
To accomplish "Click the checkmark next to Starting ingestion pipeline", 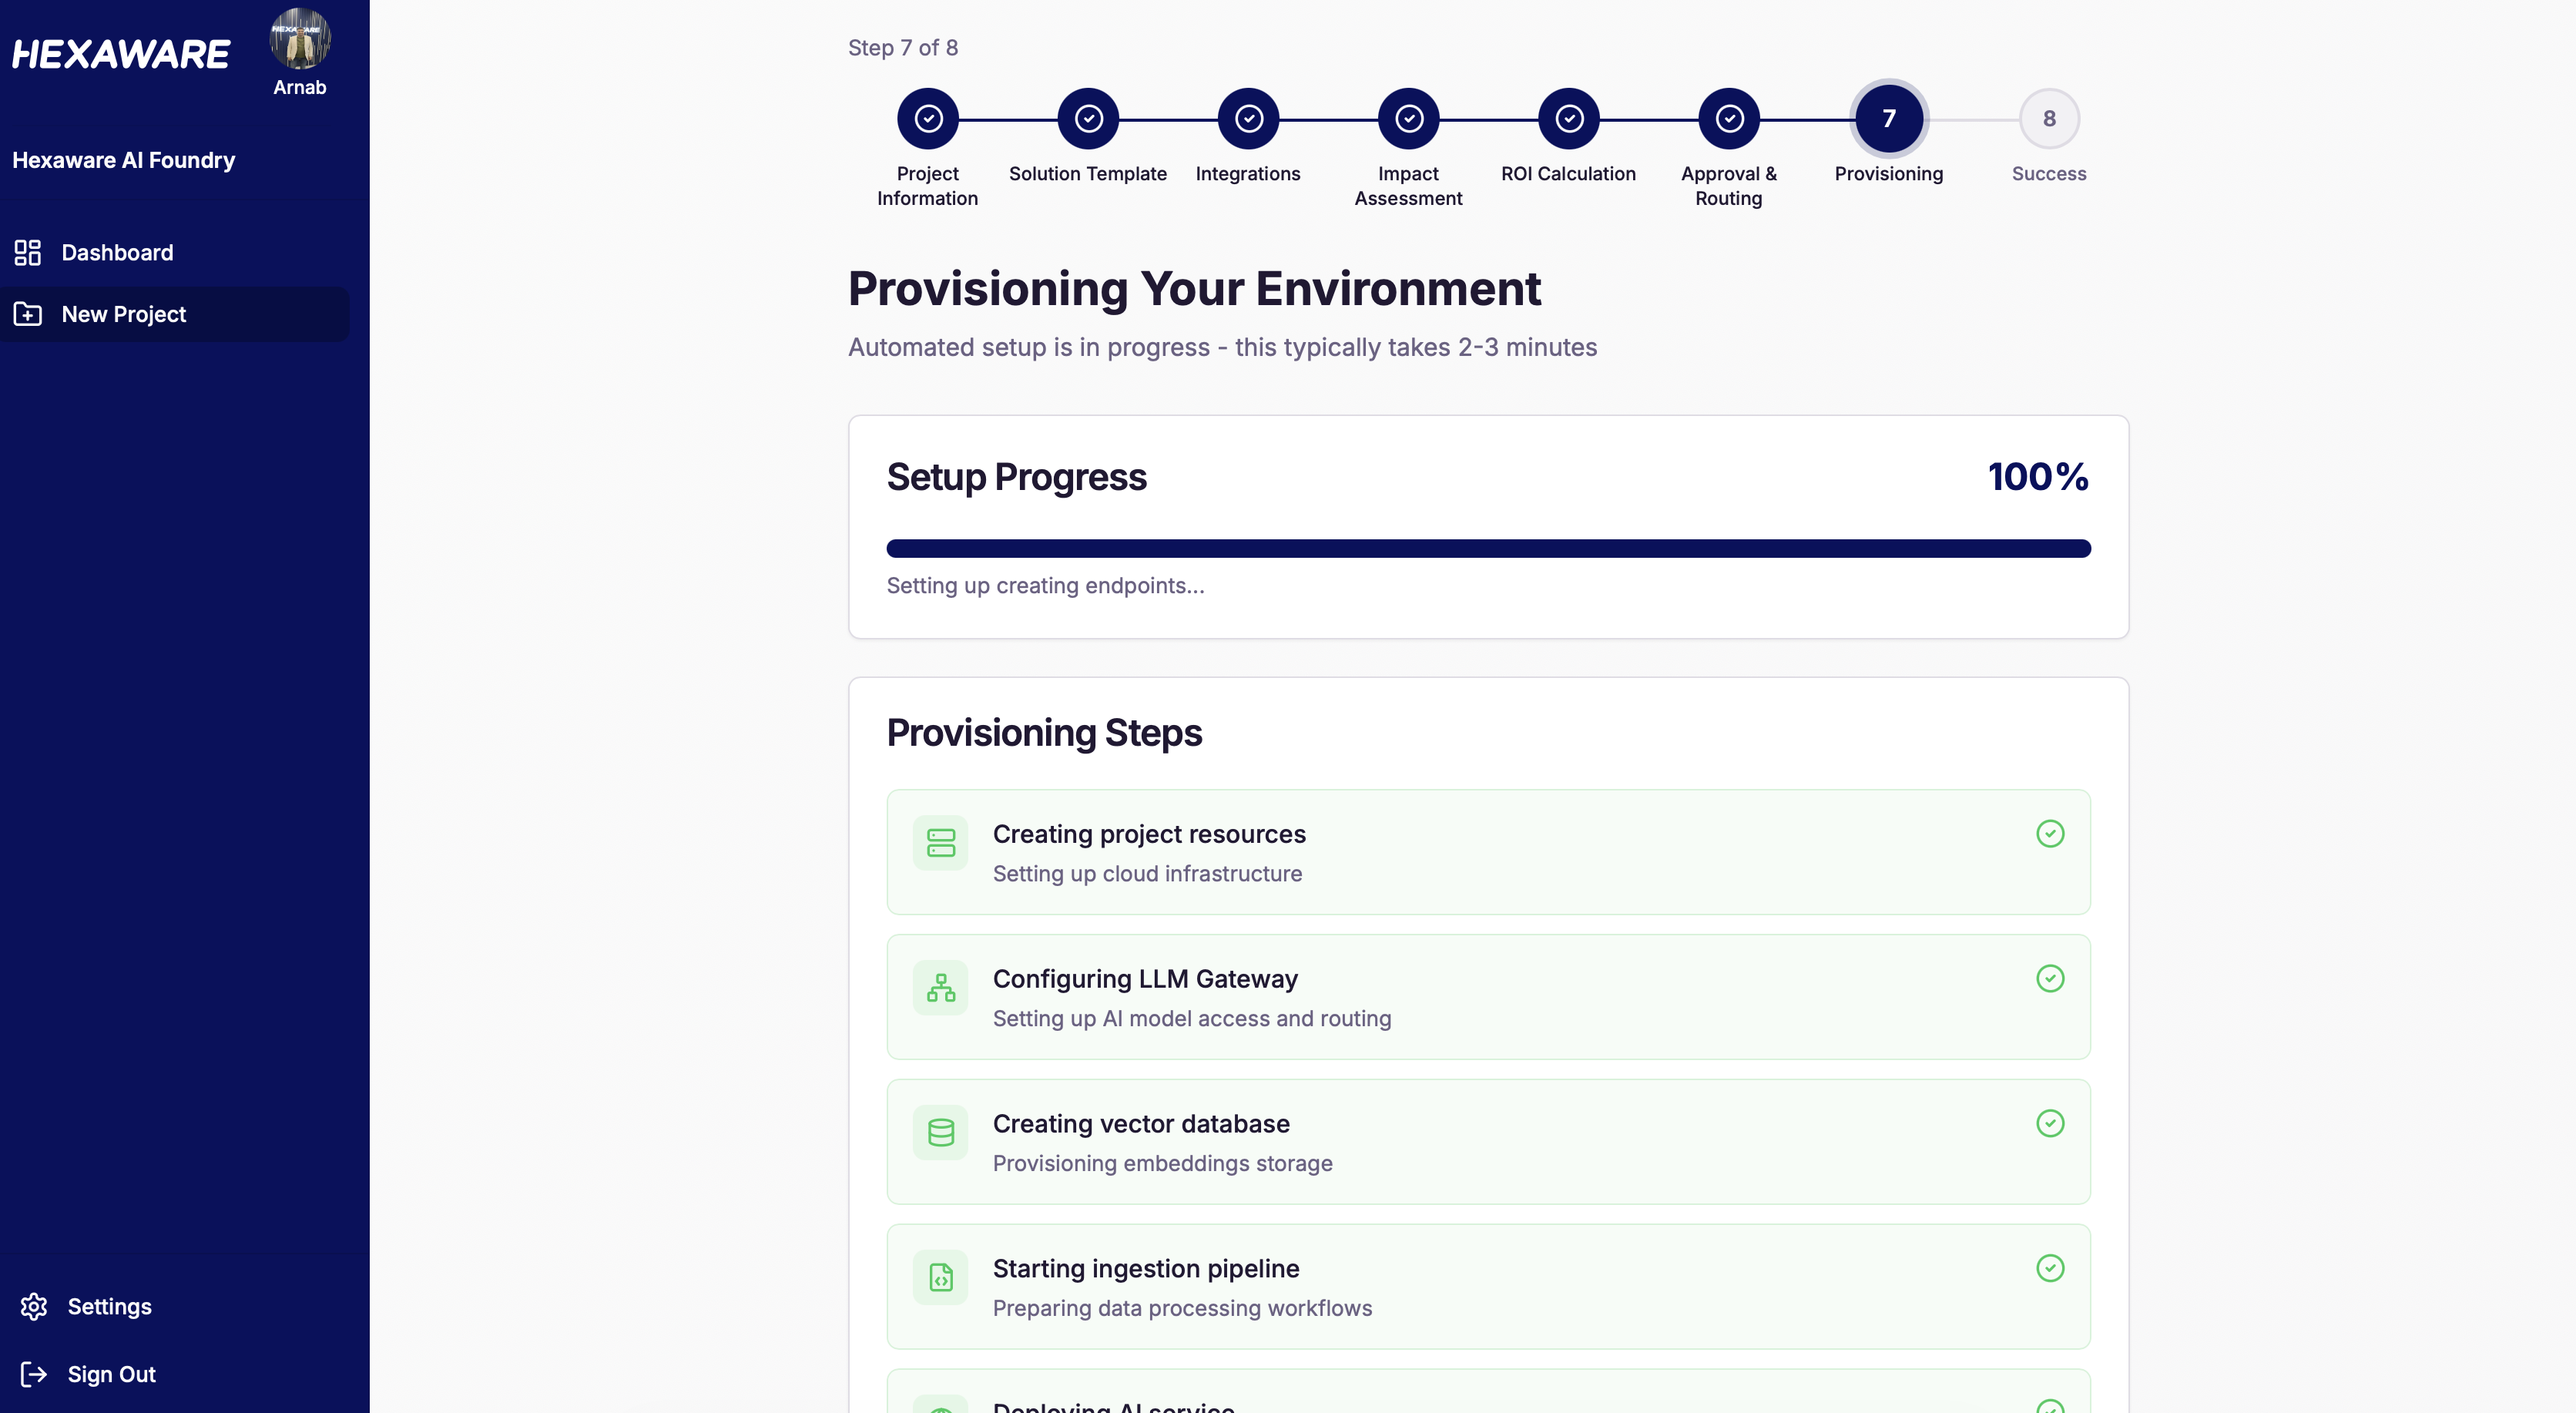I will click(2051, 1268).
